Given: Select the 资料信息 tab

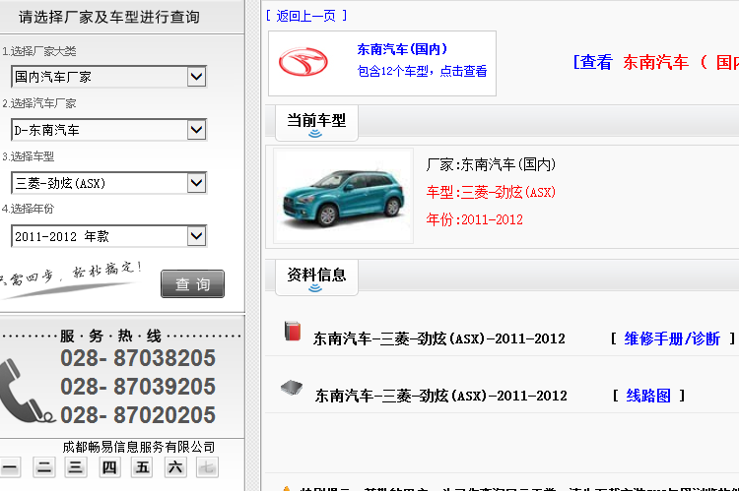Looking at the screenshot, I should tap(316, 276).
